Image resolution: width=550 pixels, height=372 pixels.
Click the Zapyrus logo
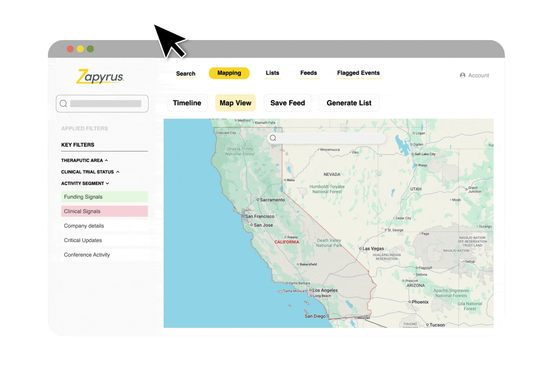(100, 76)
